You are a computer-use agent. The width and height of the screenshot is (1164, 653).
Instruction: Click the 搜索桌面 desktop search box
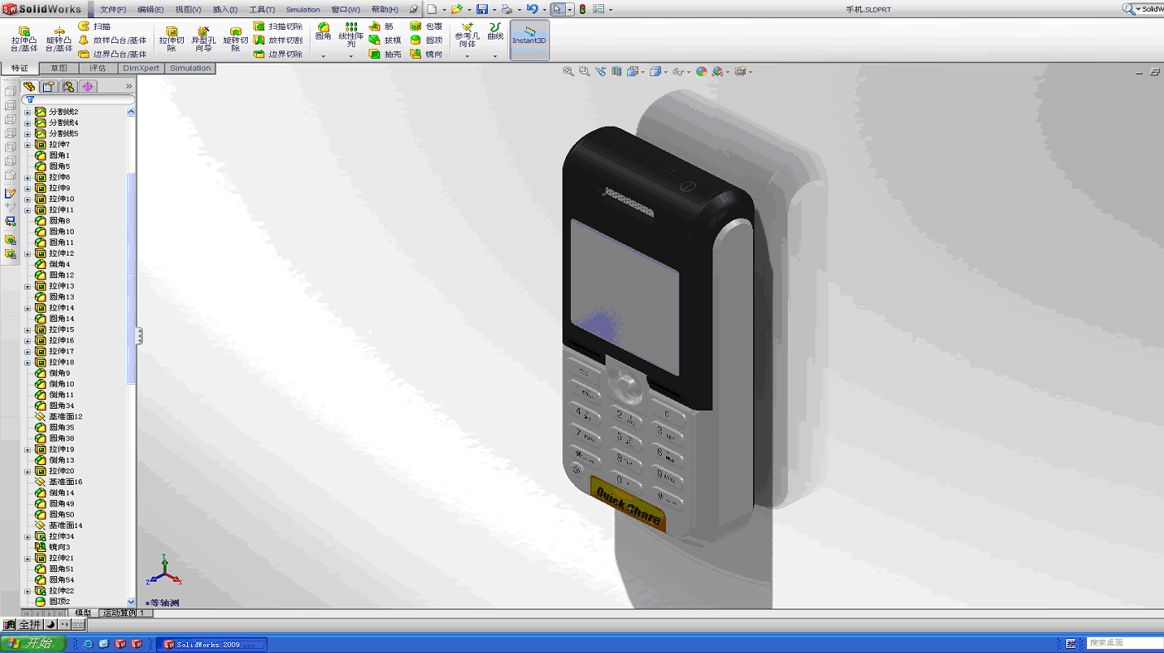[1125, 643]
